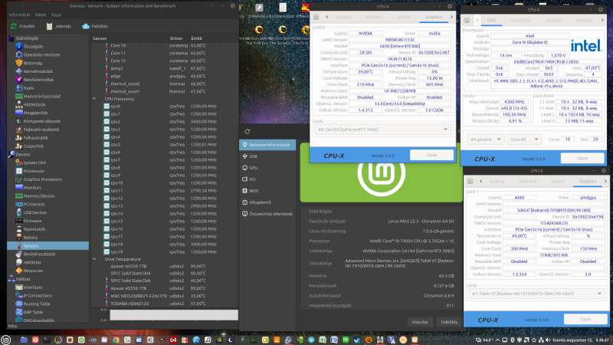Click the Jelentés report icon in toolbar
This screenshot has width=613, height=345.
[x=49, y=26]
